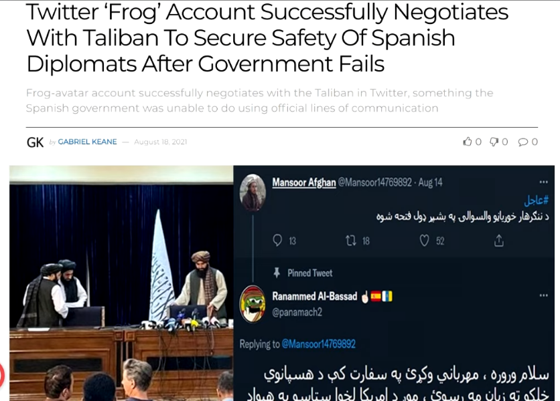Click the reply icon on Mansoor's tweet

point(277,241)
